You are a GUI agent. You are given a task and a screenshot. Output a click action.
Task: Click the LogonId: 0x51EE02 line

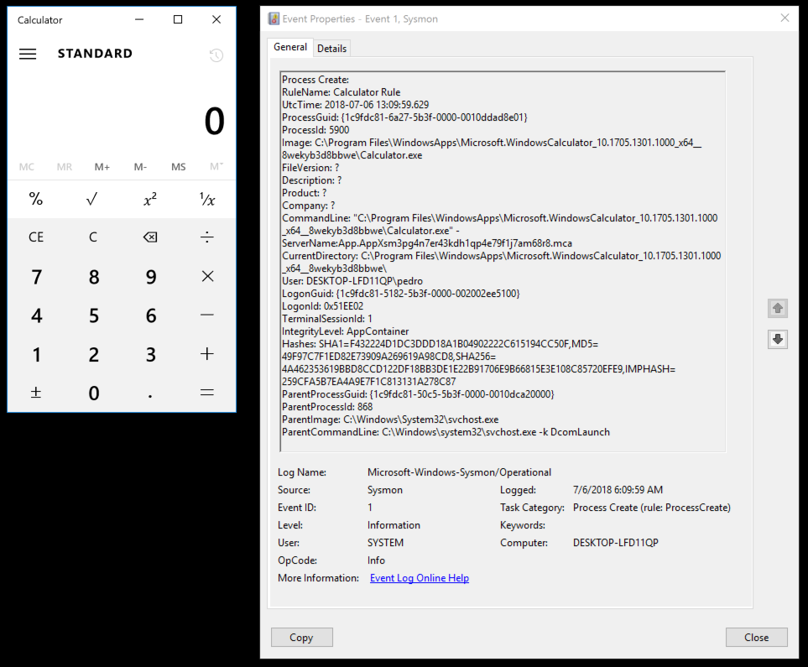click(322, 306)
